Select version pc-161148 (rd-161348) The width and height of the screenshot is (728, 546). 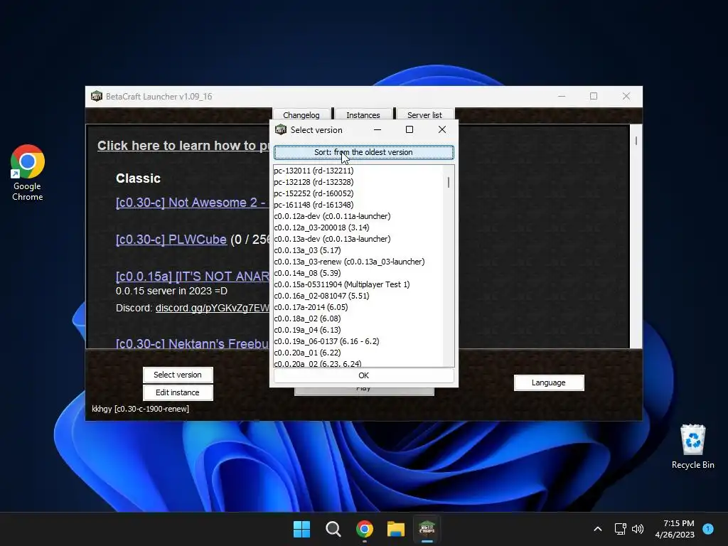pyautogui.click(x=358, y=205)
